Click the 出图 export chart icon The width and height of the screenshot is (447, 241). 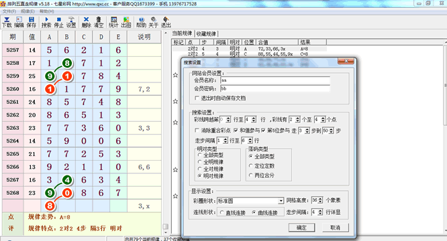coord(126,22)
